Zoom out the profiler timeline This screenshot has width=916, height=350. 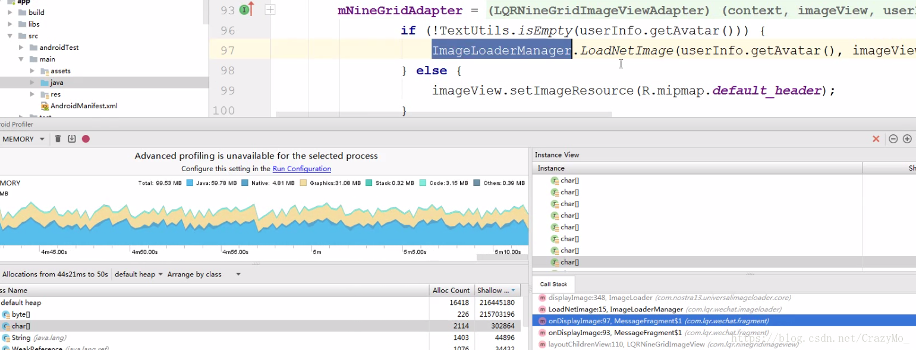[893, 139]
